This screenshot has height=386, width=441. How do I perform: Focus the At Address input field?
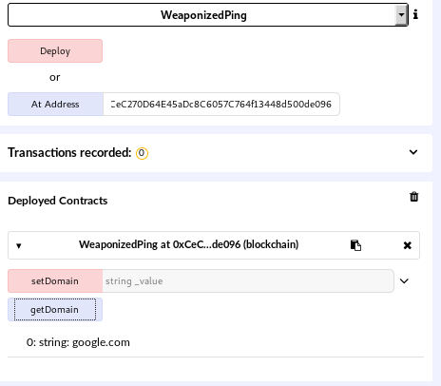coord(221,105)
